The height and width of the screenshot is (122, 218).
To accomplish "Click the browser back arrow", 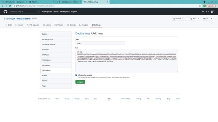I will [x=2, y=6].
